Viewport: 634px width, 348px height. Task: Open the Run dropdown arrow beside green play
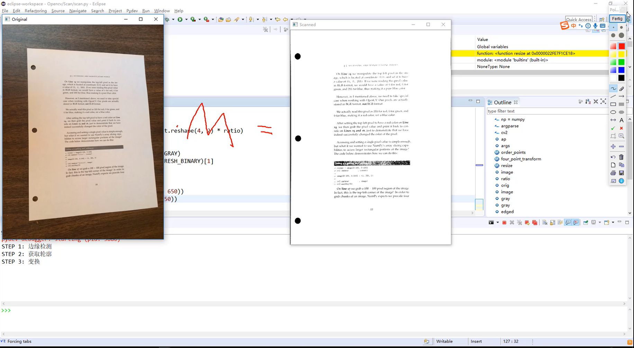187,19
